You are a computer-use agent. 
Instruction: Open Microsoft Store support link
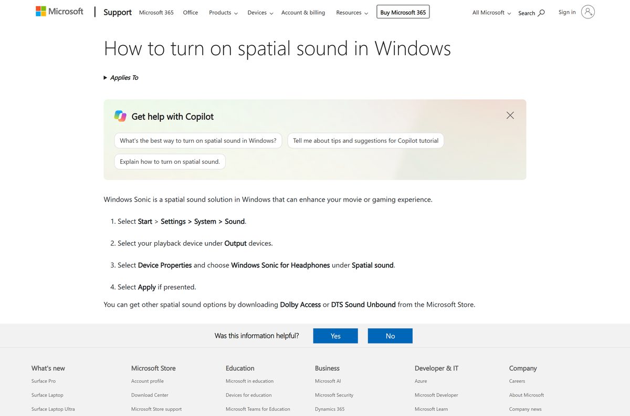(x=156, y=409)
